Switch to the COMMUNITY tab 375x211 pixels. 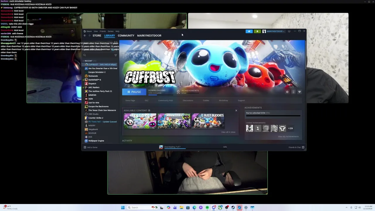click(126, 35)
